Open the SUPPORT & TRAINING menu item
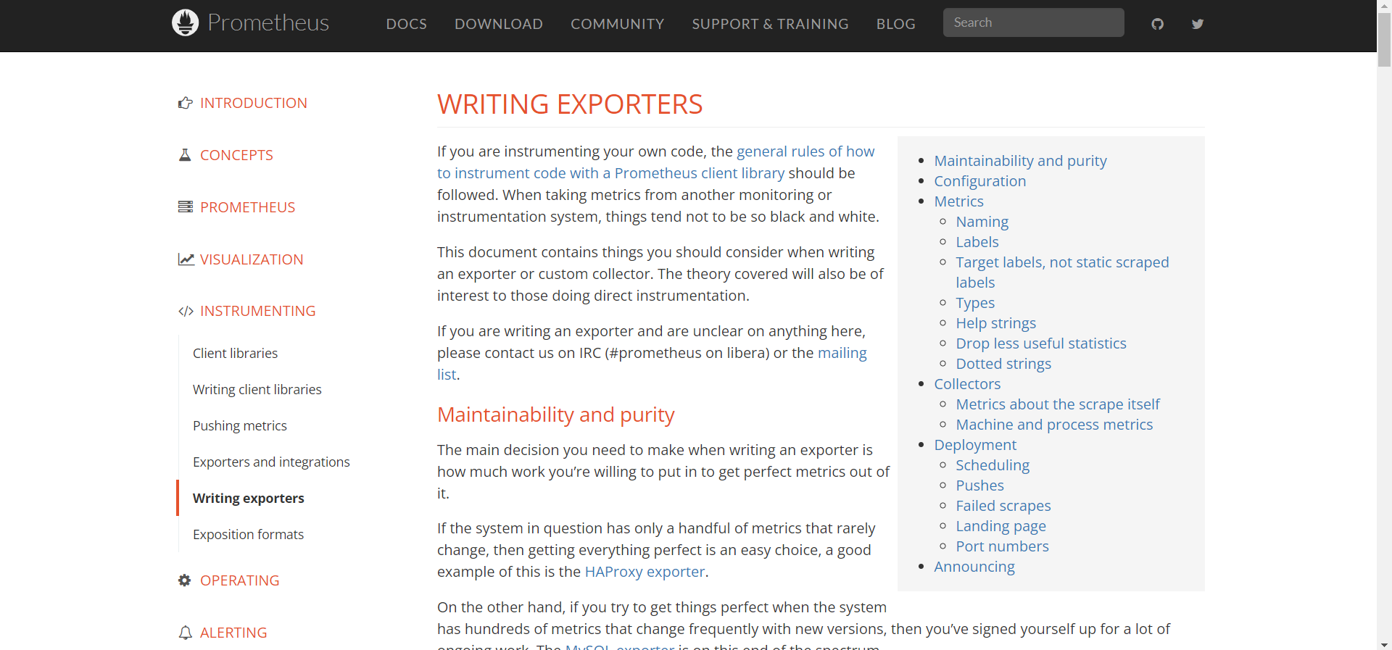The width and height of the screenshot is (1392, 650). click(x=771, y=24)
